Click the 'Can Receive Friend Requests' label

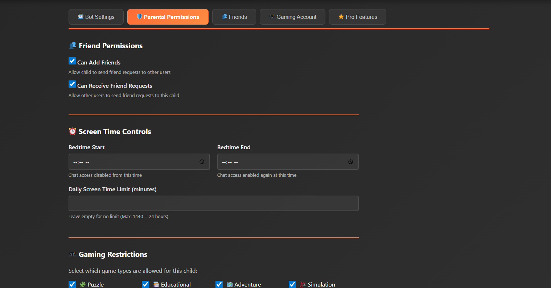click(115, 85)
